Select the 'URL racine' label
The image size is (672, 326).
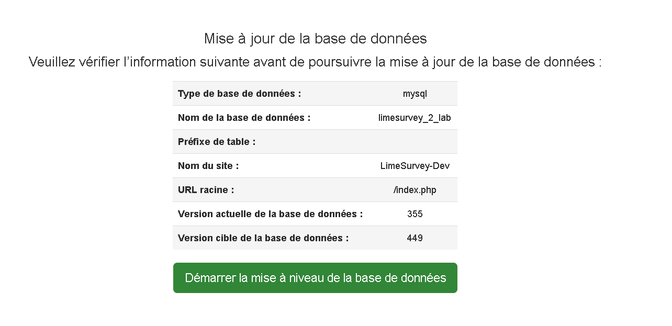click(x=206, y=190)
